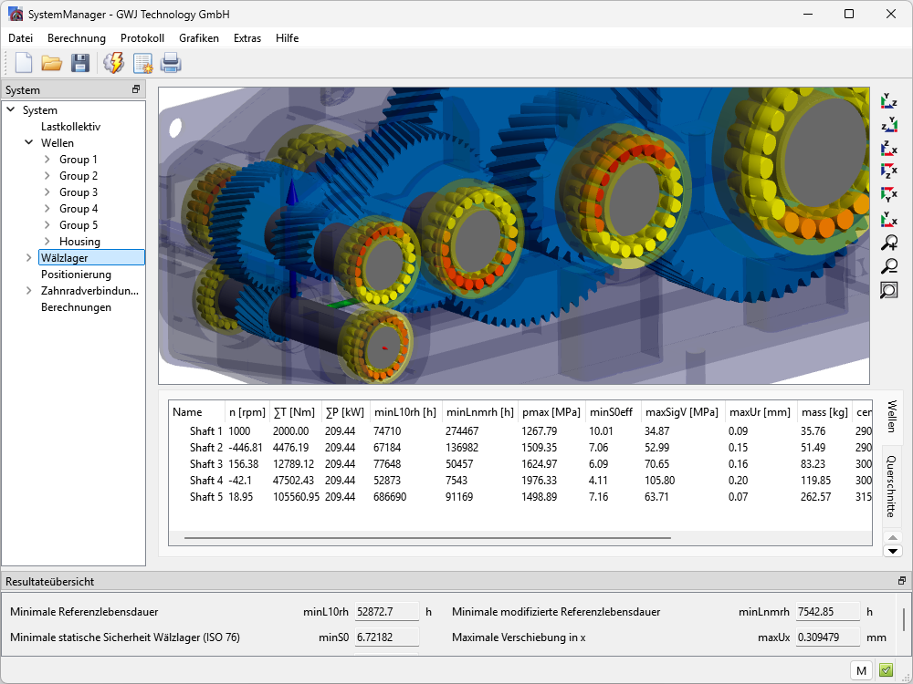Fit view using the zoom-to-window icon
Image resolution: width=913 pixels, height=684 pixels.
[888, 290]
